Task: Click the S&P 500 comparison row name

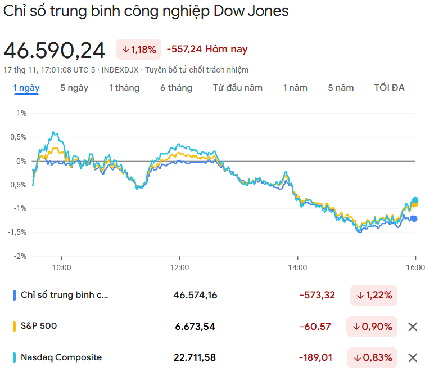Action: pyautogui.click(x=39, y=326)
